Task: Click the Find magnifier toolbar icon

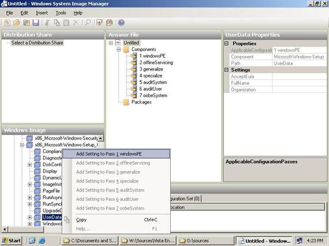Action: tap(88, 23)
